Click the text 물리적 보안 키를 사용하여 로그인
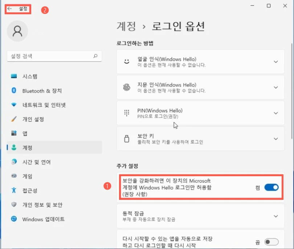This screenshot has height=249, width=294. [170, 142]
